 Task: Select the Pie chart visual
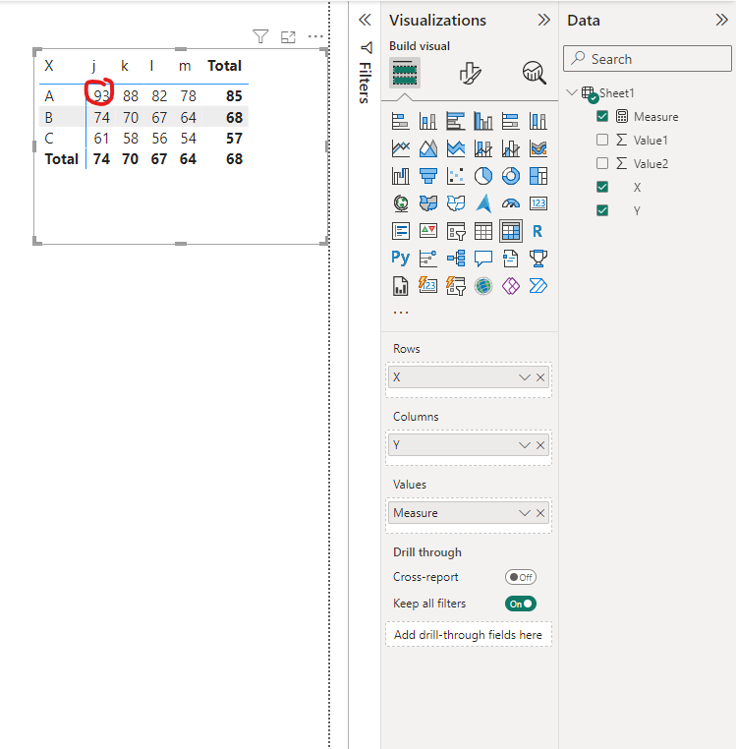click(483, 176)
